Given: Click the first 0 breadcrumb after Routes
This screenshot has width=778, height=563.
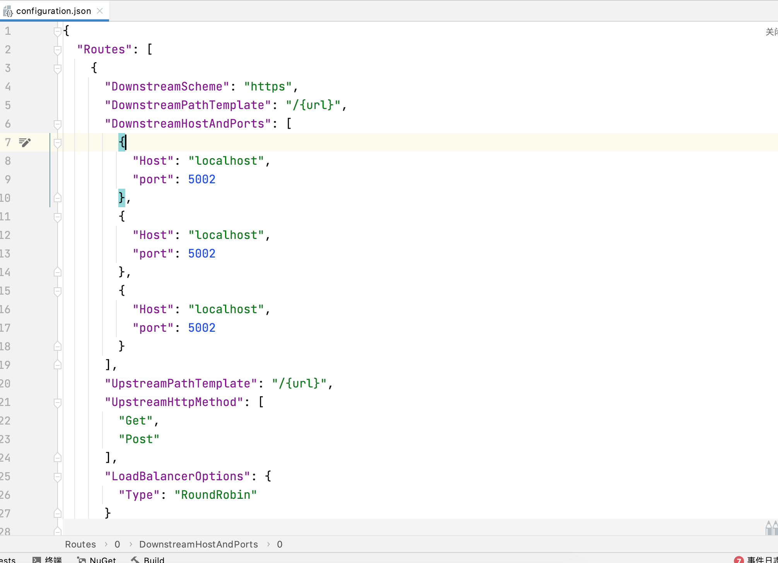Looking at the screenshot, I should [117, 544].
